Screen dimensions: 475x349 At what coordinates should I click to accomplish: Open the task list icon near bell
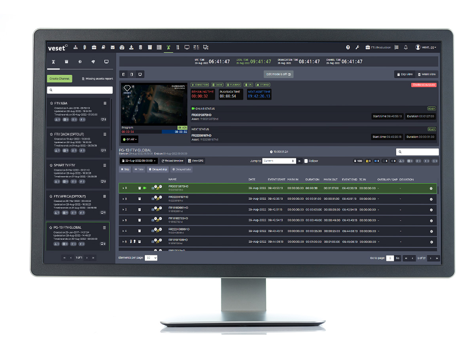[397, 47]
